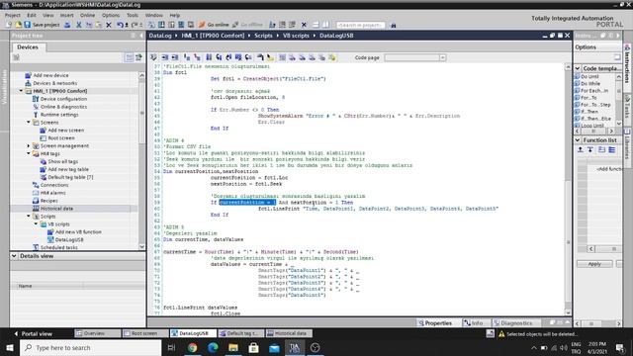Open the View menu
Screen dimensions: 633x356
click(48, 15)
